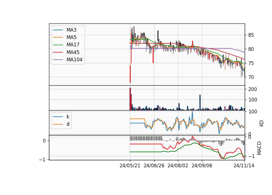The image size is (272, 195).
Task: Click the volume axis value 200
Action: [252, 89]
